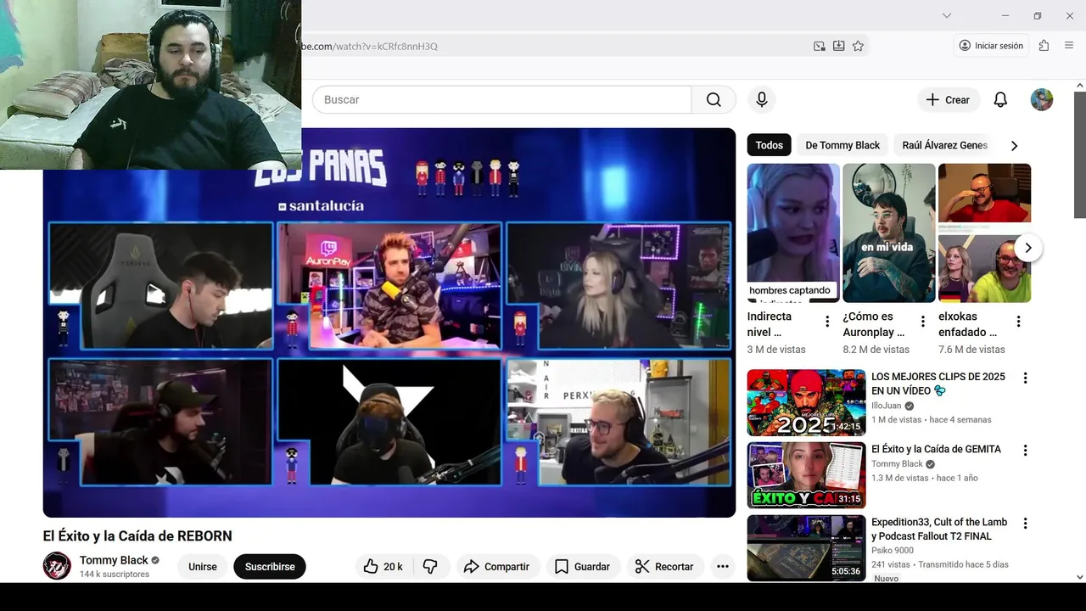Open El Éxito y la Caída de GEMITA title

(x=936, y=449)
